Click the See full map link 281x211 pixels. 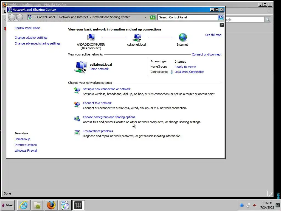pos(213,35)
